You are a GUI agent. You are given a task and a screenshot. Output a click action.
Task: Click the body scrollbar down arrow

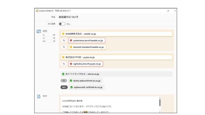point(160,112)
